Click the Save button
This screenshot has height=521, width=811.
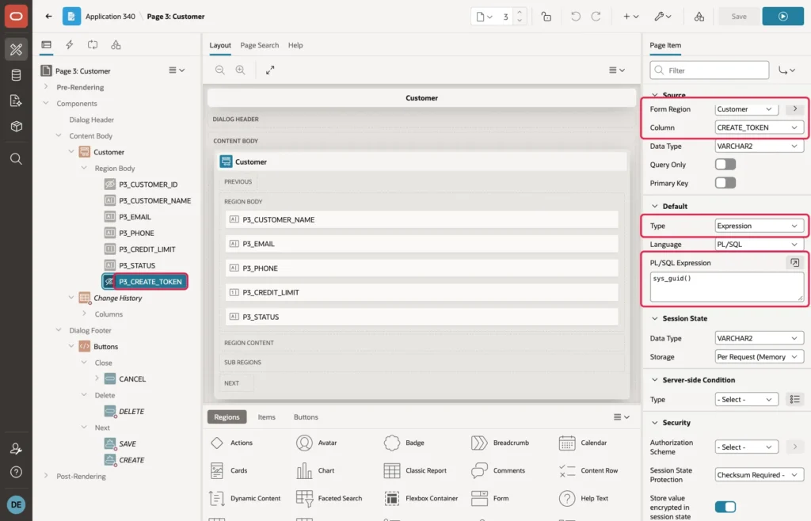[x=739, y=17]
